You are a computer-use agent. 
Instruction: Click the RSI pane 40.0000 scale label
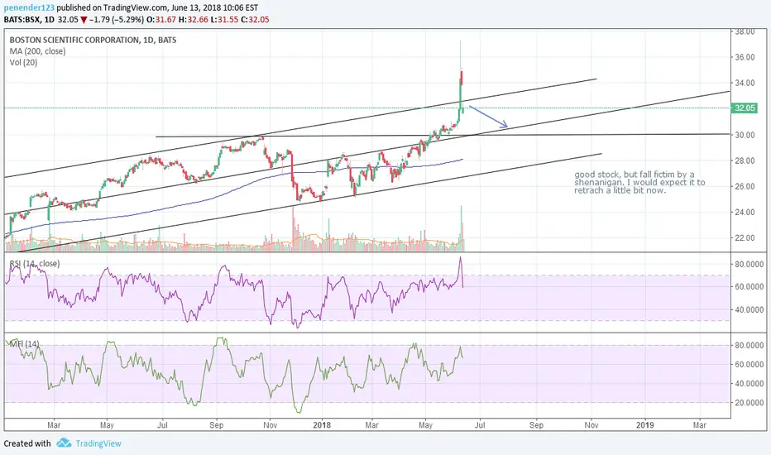coord(749,309)
